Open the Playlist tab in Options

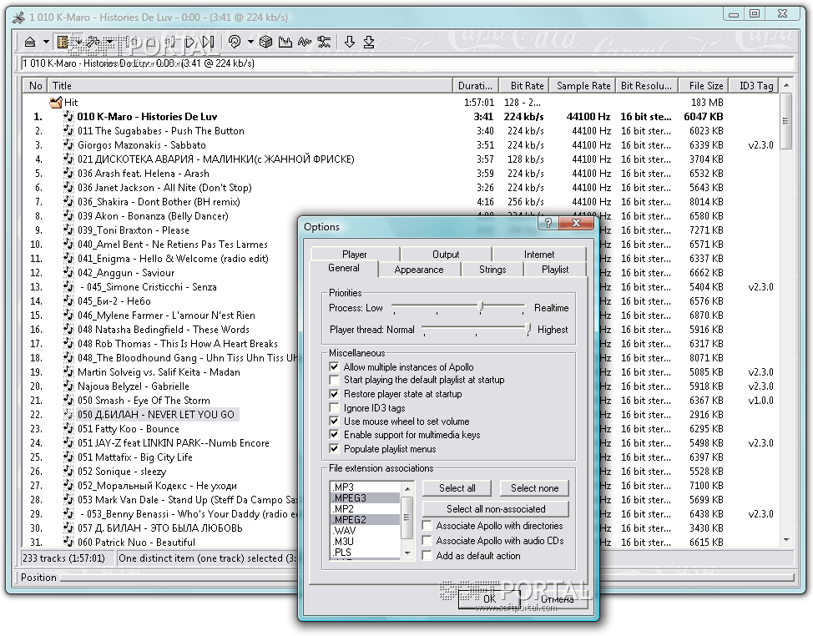pyautogui.click(x=555, y=270)
